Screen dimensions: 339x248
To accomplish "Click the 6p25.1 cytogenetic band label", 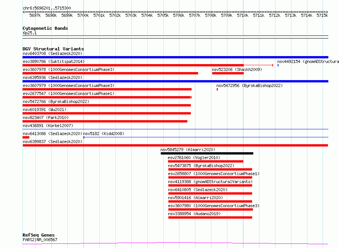I will click(x=30, y=33).
